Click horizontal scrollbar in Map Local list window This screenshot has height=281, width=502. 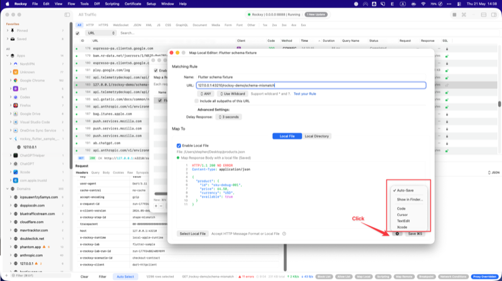pyautogui.click(x=161, y=193)
